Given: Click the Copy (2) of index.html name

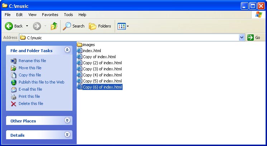Looking at the screenshot, I should [102, 63].
